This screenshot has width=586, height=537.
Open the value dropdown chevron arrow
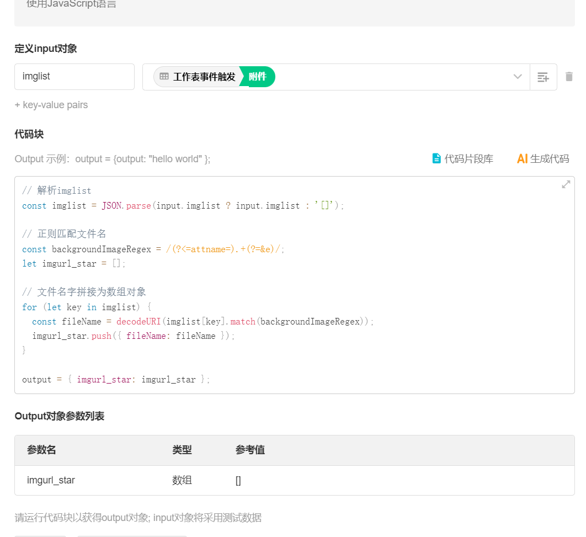[x=518, y=77]
